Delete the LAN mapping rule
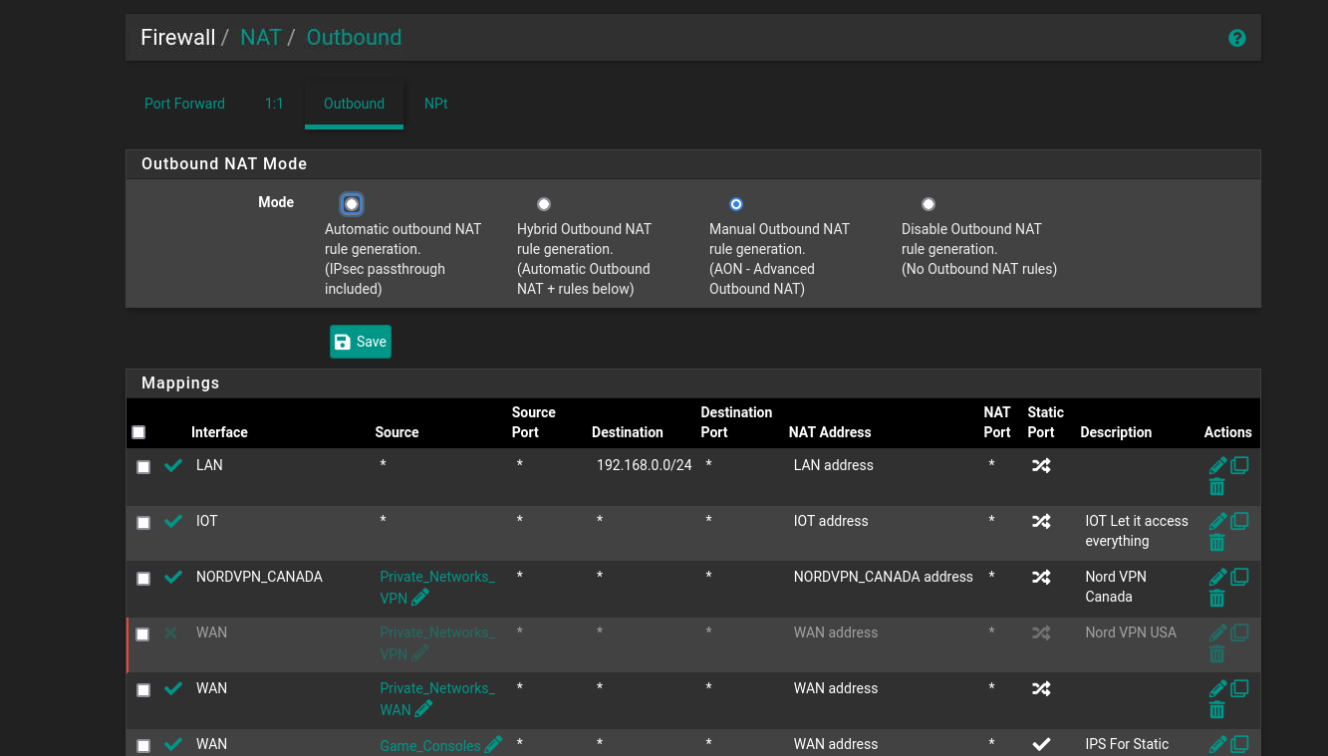Screen dimensions: 1328x756 pyautogui.click(x=1216, y=486)
